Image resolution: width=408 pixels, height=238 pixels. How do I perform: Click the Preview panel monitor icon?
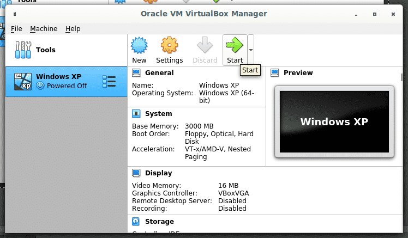275,73
